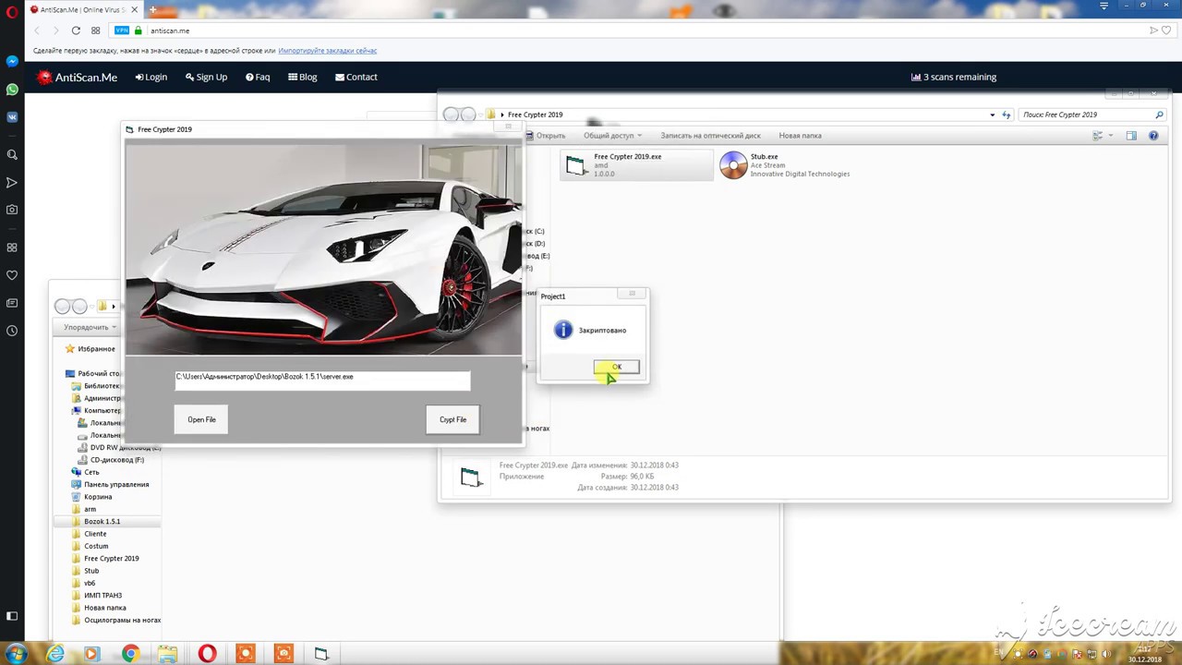Viewport: 1182px width, 665px height.
Task: Select Free Crypter 2019.exe file
Action: pyautogui.click(x=636, y=165)
